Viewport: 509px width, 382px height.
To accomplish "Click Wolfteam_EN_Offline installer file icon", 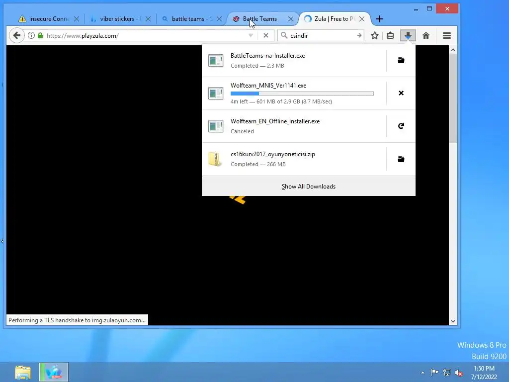I will [x=216, y=126].
